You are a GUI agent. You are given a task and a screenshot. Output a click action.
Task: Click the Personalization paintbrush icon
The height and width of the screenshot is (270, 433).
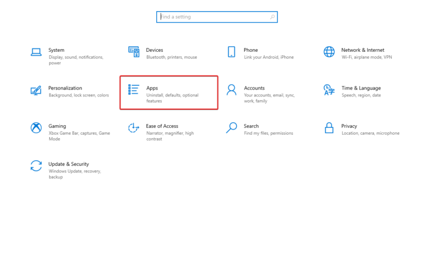click(x=36, y=90)
